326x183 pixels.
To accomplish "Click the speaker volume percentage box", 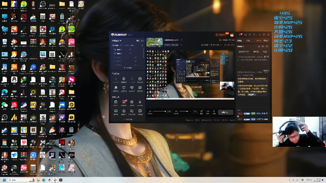I will [195, 111].
